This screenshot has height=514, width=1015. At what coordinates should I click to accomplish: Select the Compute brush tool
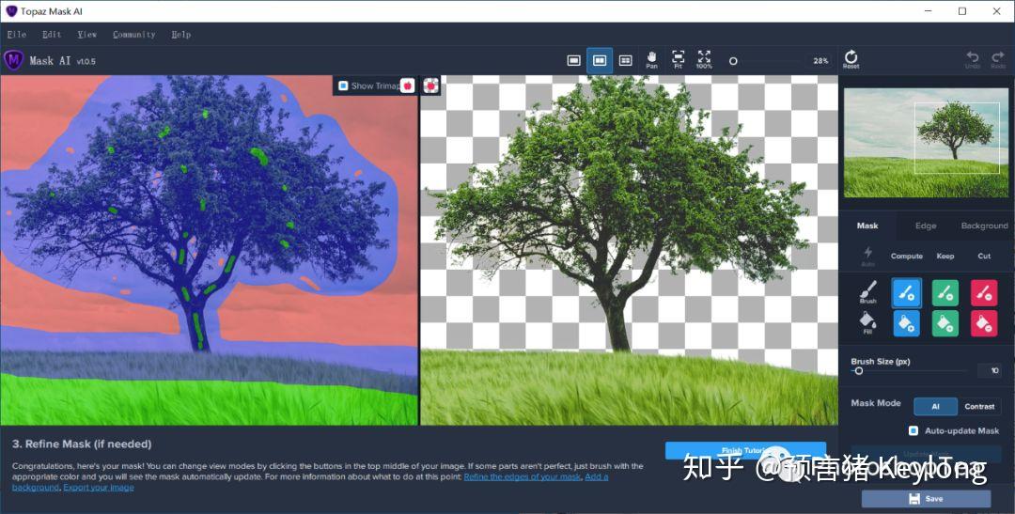(x=906, y=292)
